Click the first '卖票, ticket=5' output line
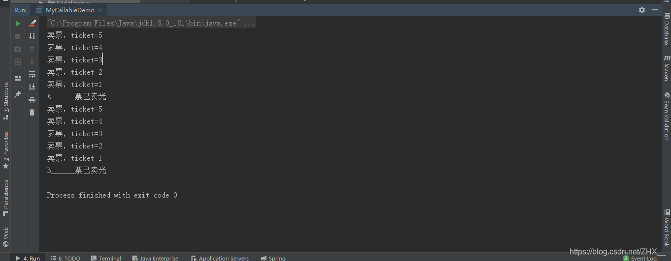Screen dimensions: 671x261 pyautogui.click(x=74, y=35)
